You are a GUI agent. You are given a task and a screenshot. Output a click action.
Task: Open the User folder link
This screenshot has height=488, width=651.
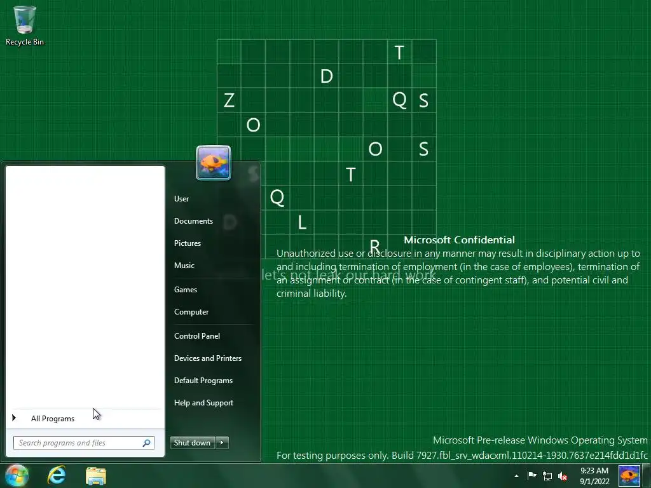[x=181, y=199]
